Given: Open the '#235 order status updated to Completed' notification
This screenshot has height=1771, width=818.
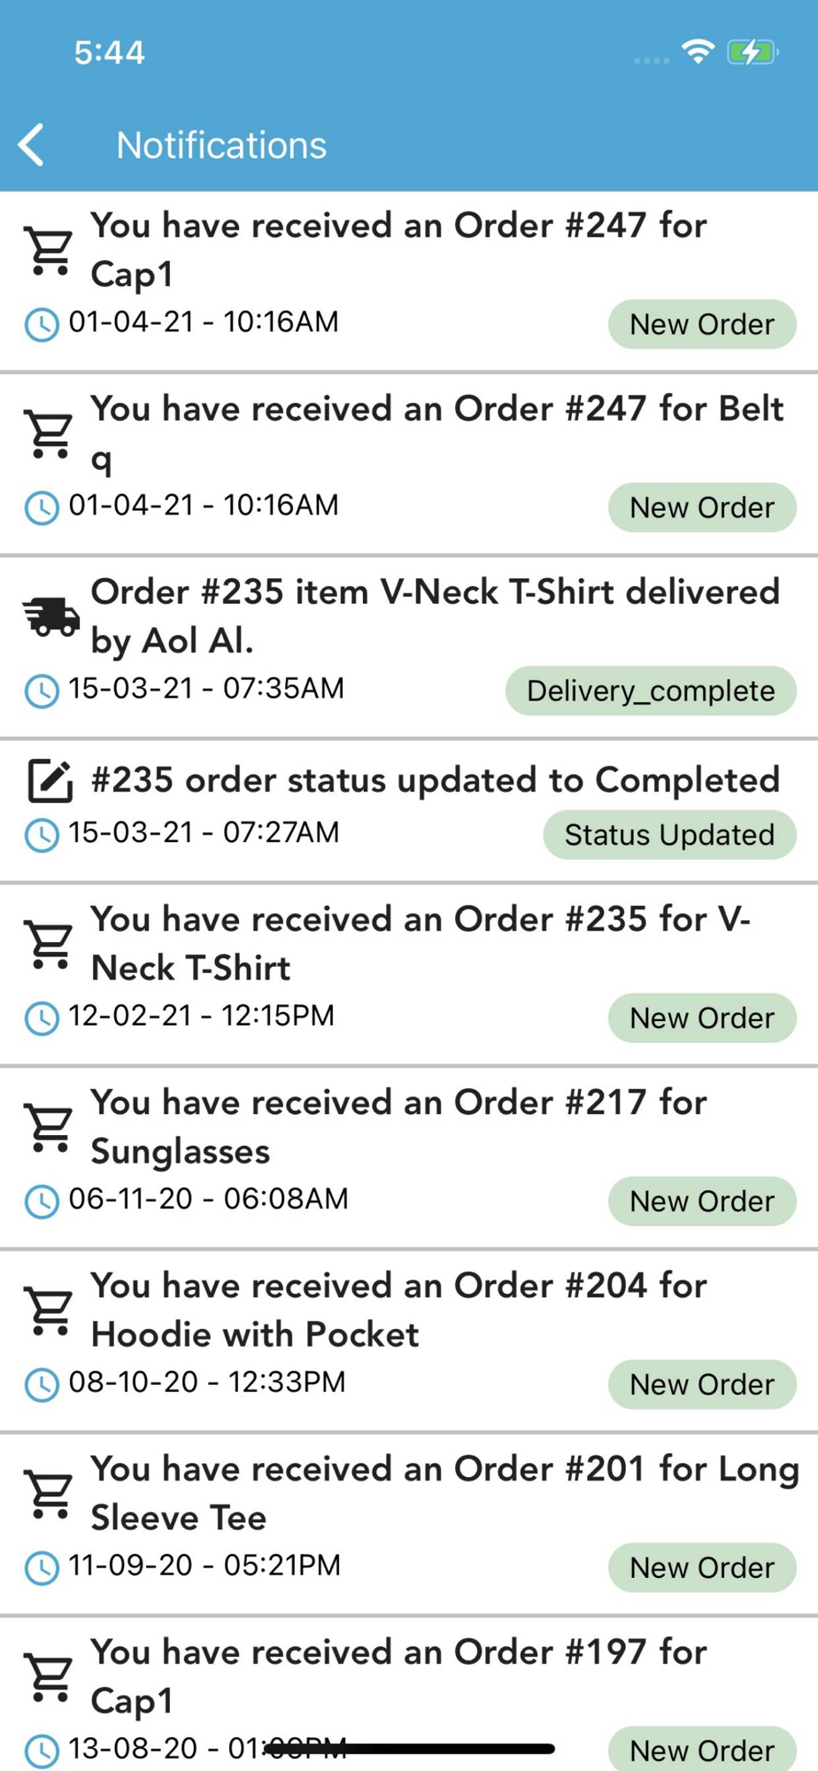Looking at the screenshot, I should click(434, 780).
